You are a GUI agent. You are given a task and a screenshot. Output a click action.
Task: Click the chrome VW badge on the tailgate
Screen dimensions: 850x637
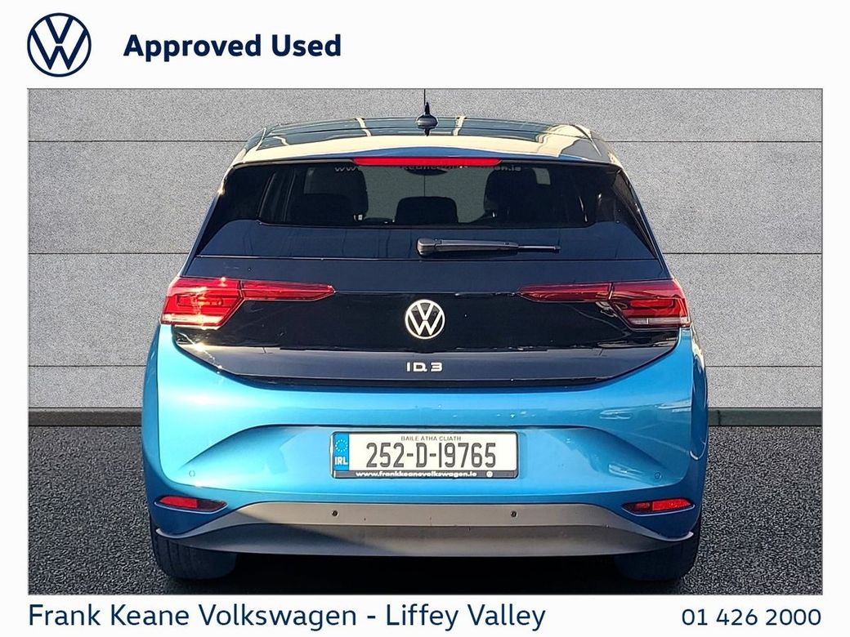[x=424, y=319]
